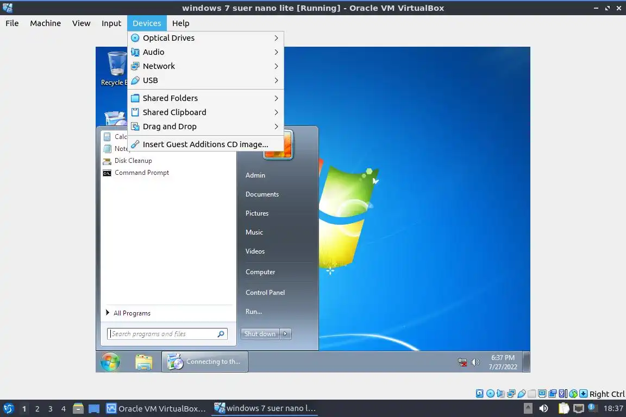Open the host application launcher menu
This screenshot has width=626, height=417.
click(x=8, y=408)
